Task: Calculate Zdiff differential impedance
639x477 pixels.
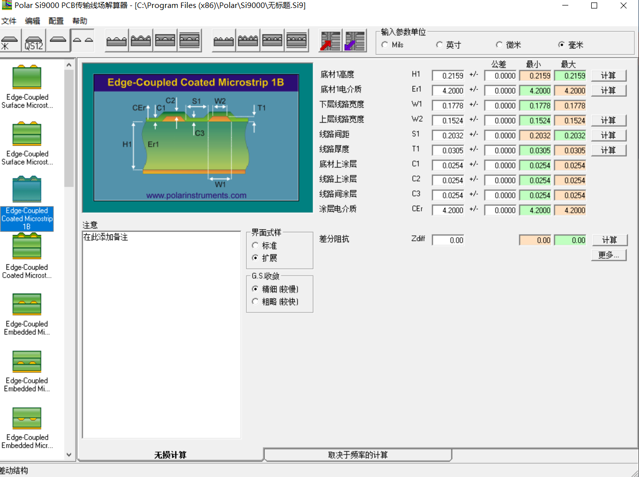Action: pos(609,240)
